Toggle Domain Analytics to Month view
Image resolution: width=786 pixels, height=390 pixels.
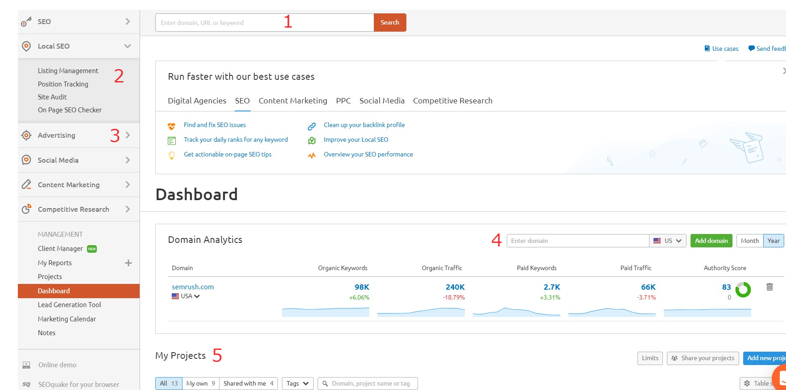tap(750, 241)
